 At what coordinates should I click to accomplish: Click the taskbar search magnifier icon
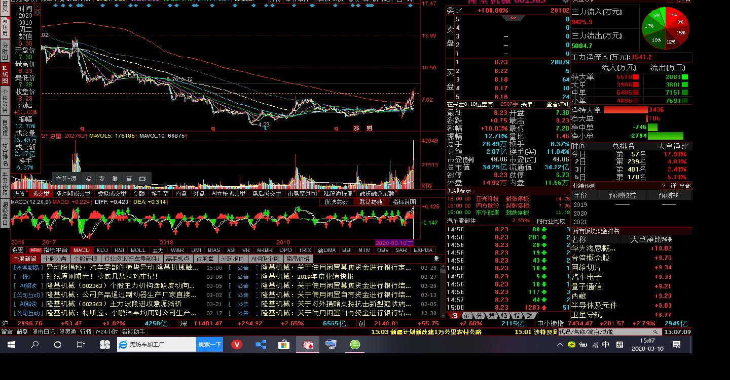pyautogui.click(x=35, y=345)
